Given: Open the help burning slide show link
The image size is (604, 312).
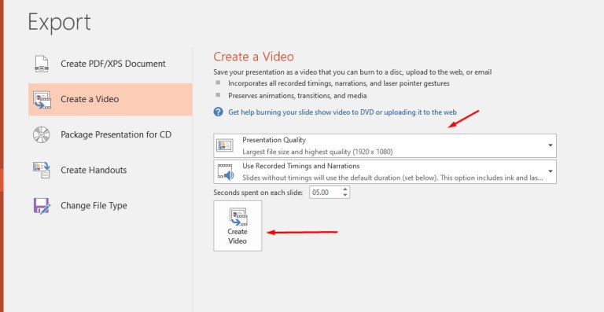Looking at the screenshot, I should coord(342,112).
